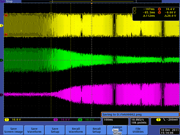
Task: Click channel 4 10.0 V scale value
Action: click(x=90, y=120)
